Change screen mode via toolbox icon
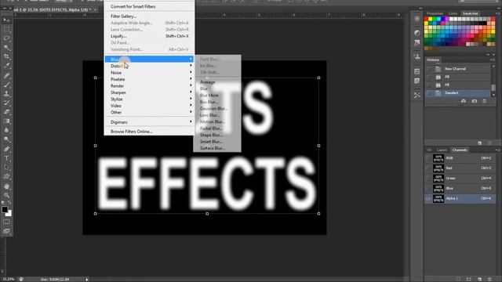 pyautogui.click(x=6, y=231)
